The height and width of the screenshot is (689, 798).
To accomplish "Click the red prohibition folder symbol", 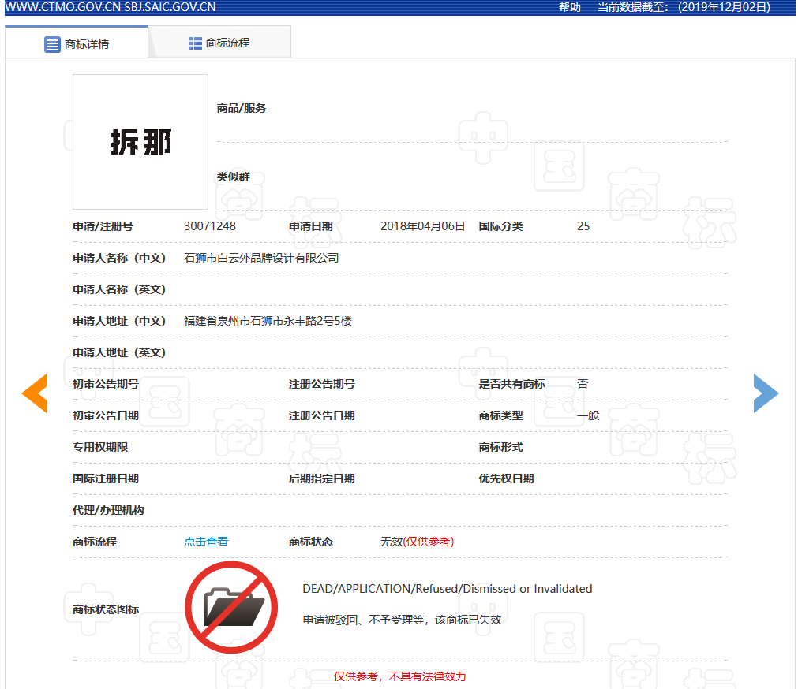I will [230, 606].
